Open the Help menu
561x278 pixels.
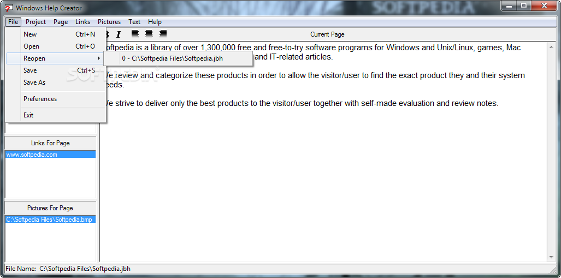pyautogui.click(x=155, y=22)
